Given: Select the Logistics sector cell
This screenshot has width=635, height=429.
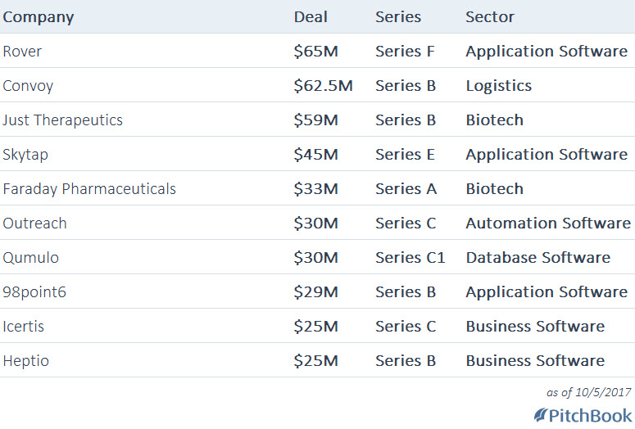Looking at the screenshot, I should [498, 86].
